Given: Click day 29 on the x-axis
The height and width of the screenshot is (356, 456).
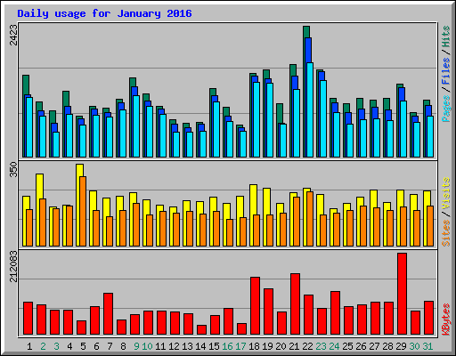Looking at the screenshot, I should pyautogui.click(x=401, y=346).
